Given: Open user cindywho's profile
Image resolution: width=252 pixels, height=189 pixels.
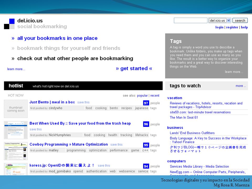Looking at the screenshot, I should click(x=55, y=108).
